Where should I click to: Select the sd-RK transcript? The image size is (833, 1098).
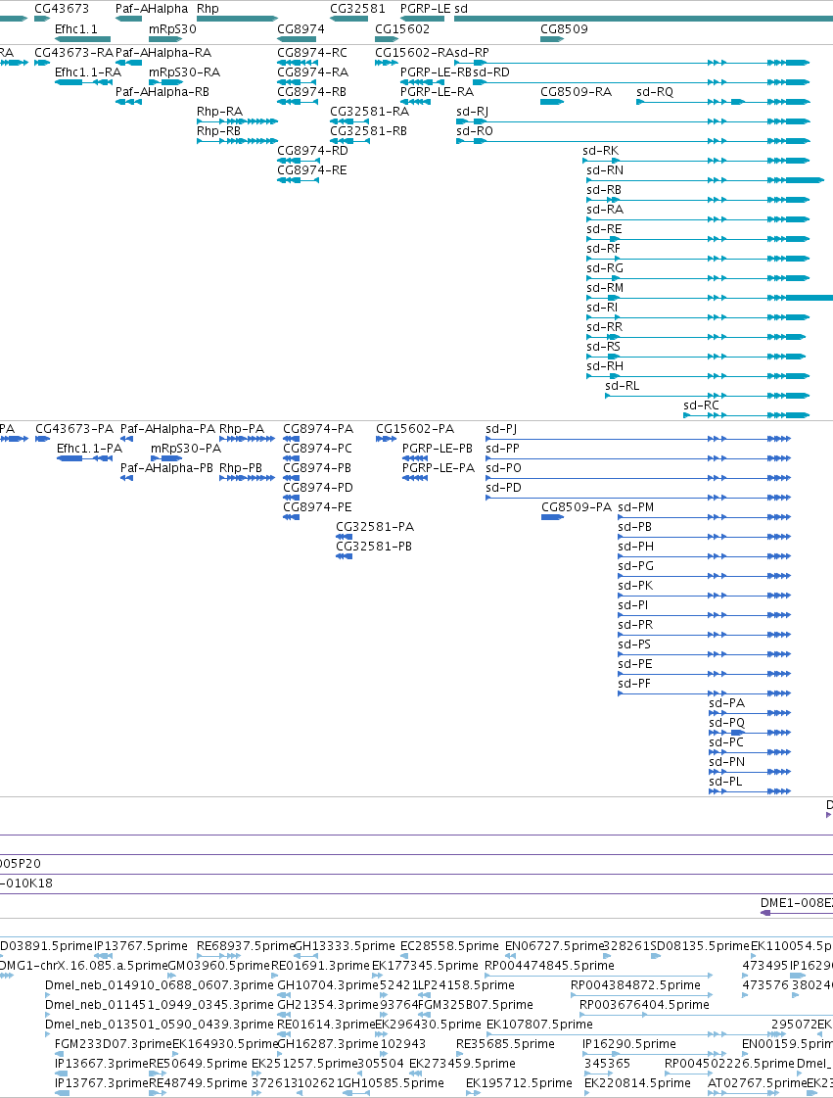[x=697, y=161]
